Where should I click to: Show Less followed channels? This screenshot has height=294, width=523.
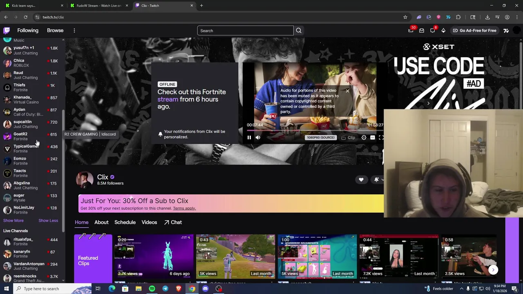[x=48, y=220]
